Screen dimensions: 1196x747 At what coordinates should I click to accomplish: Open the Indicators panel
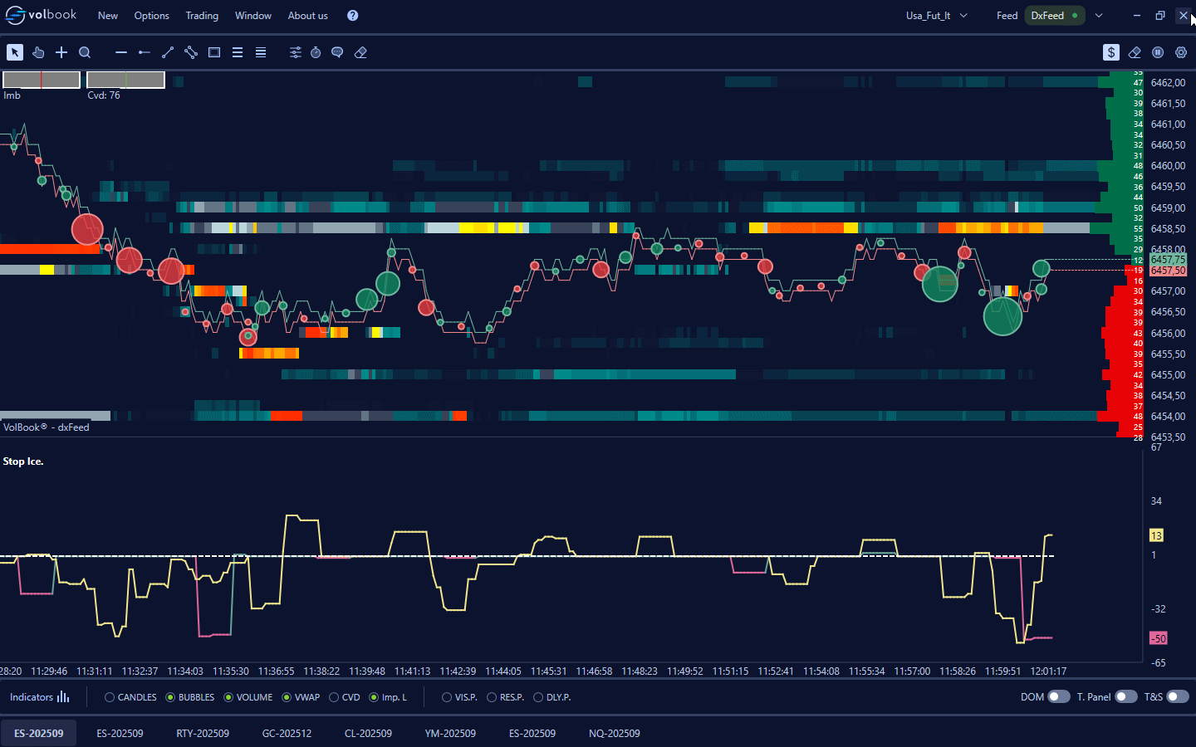[x=39, y=697]
